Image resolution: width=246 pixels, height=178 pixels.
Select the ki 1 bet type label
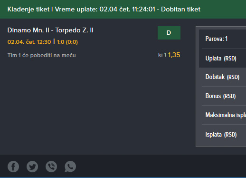tap(162, 55)
